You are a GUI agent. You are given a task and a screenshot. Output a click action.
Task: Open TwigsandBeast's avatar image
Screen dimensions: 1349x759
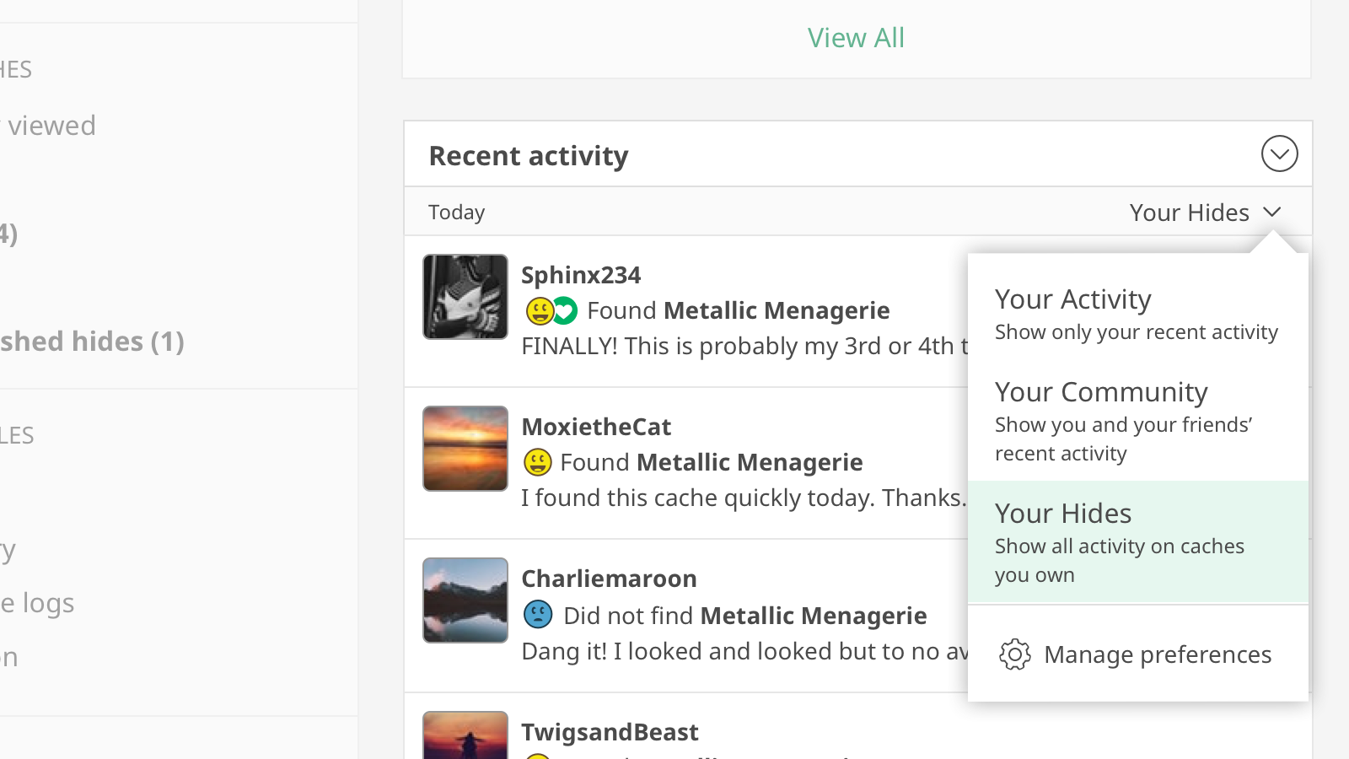point(465,735)
